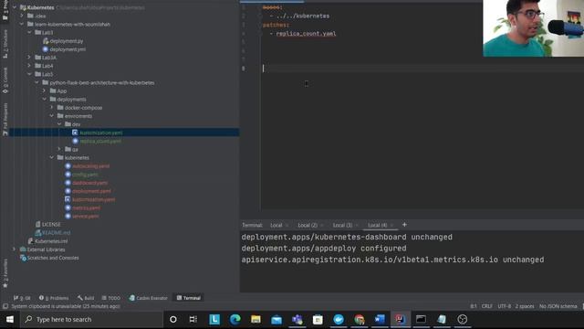Collapse the deployments folder

point(44,100)
